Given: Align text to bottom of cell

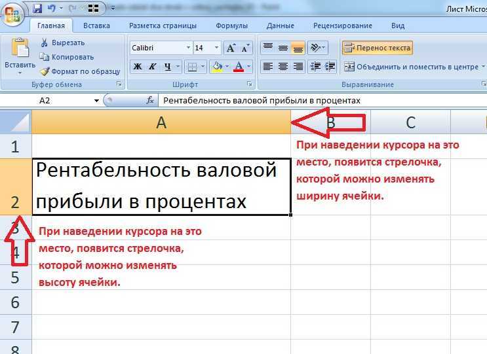Looking at the screenshot, I should click(298, 47).
